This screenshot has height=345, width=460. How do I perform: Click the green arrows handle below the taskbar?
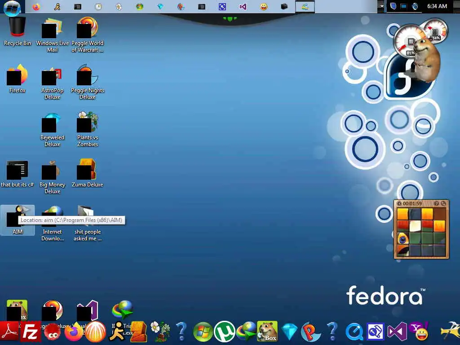tap(230, 19)
